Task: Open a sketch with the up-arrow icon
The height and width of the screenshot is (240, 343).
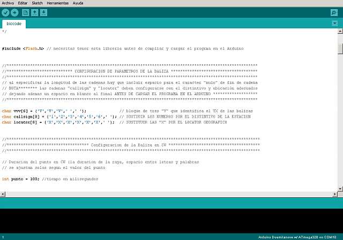Action: 34,12
